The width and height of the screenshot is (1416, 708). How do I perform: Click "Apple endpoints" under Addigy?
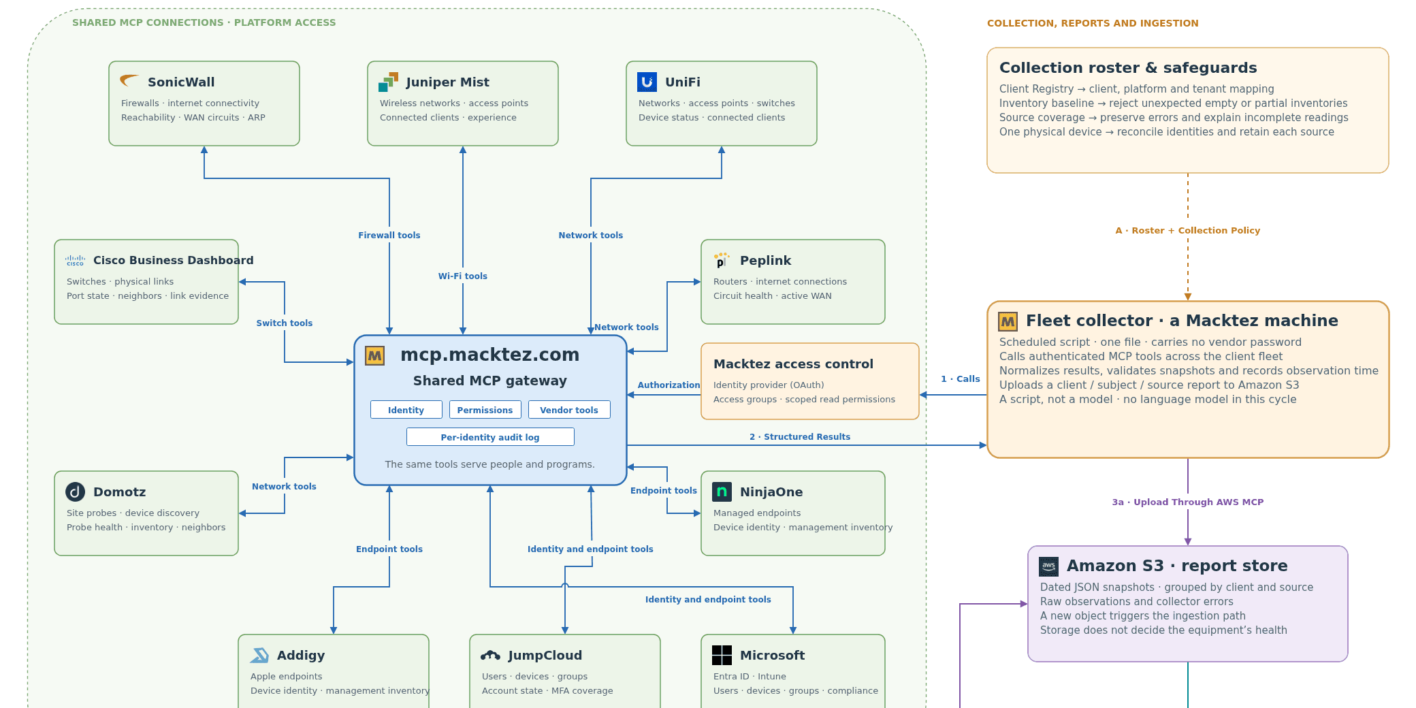point(287,677)
